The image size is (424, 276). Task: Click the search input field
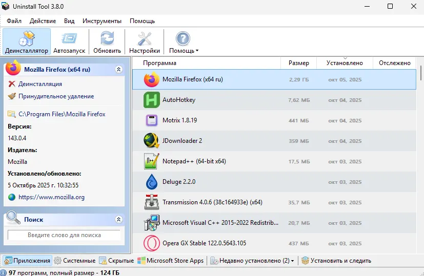pos(64,235)
